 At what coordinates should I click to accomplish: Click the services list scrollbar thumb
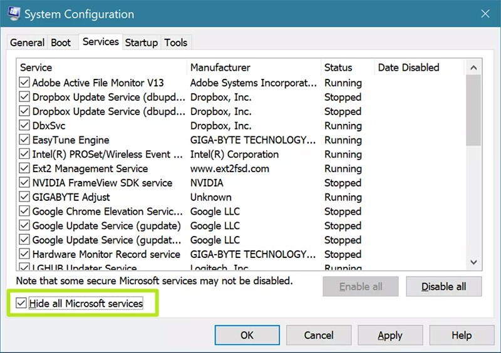473,110
